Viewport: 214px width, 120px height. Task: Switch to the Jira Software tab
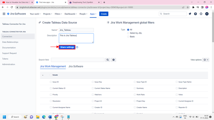76,66
